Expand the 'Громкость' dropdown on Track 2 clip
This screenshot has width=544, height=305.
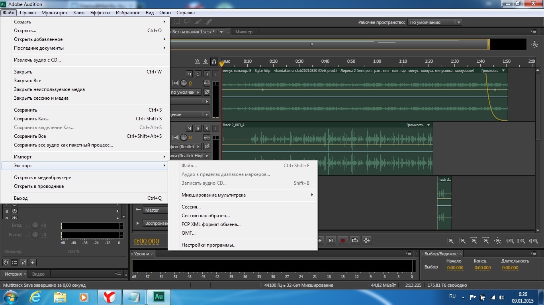coord(429,125)
